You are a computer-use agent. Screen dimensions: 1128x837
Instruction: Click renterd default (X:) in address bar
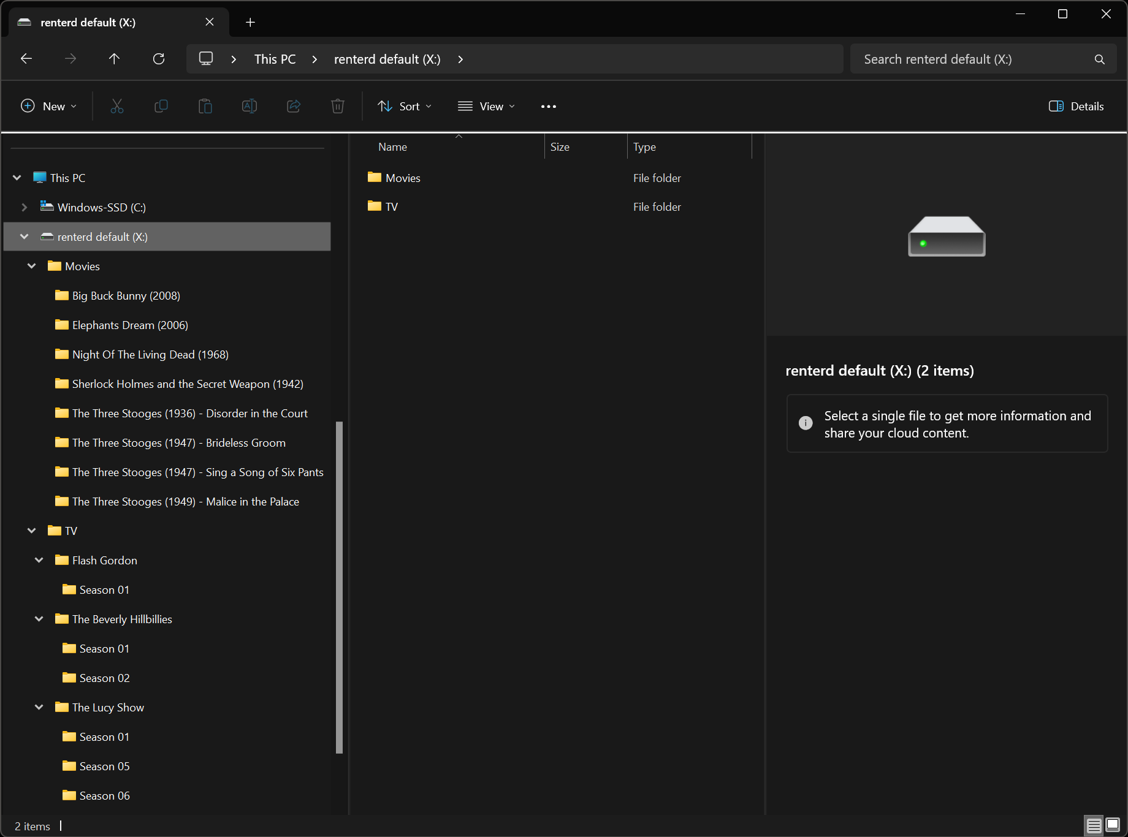pyautogui.click(x=387, y=59)
